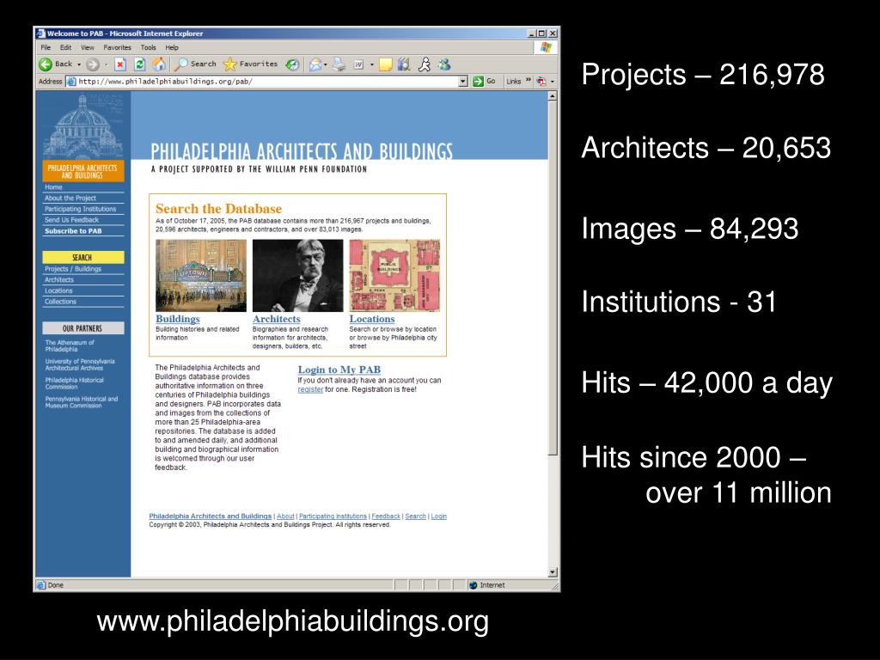Stop loading the page
Image resolution: width=880 pixels, height=660 pixels.
120,64
